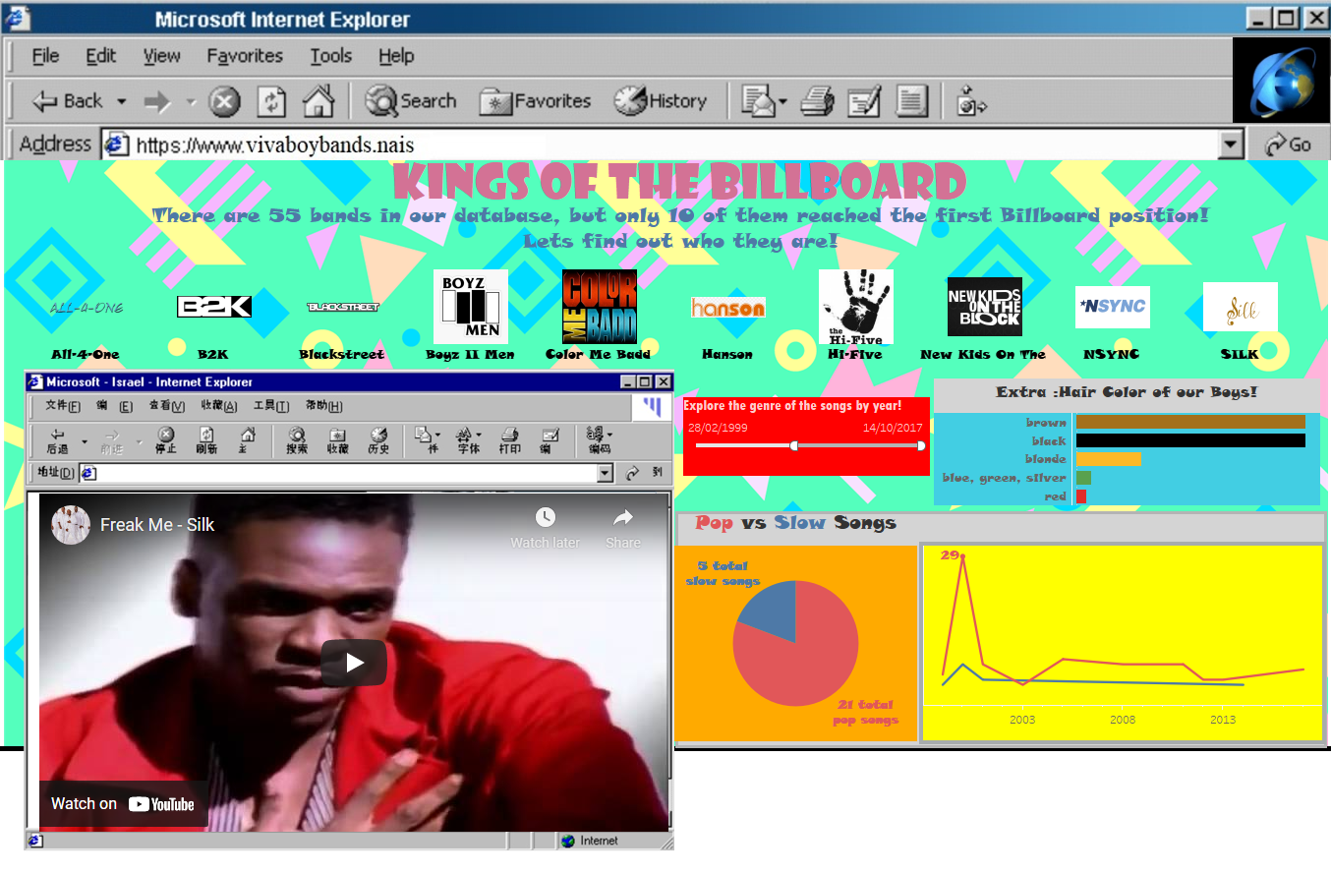
Task: Refresh the vivaboybands page
Action: (272, 101)
